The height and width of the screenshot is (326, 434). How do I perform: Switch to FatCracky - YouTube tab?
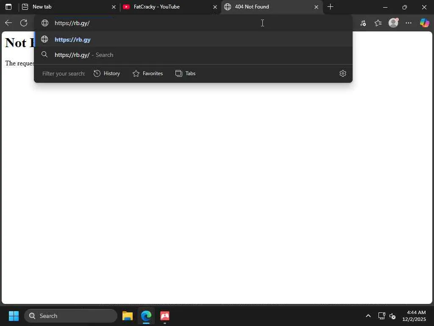point(170,7)
